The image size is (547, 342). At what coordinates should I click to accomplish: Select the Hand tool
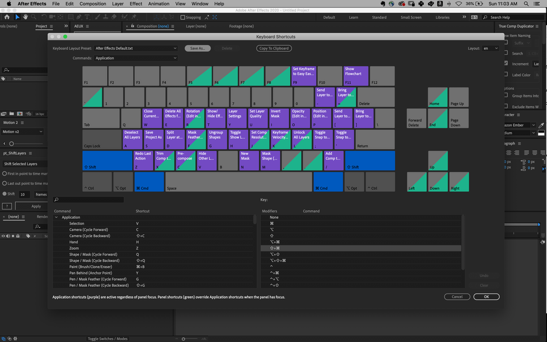[x=25, y=17]
